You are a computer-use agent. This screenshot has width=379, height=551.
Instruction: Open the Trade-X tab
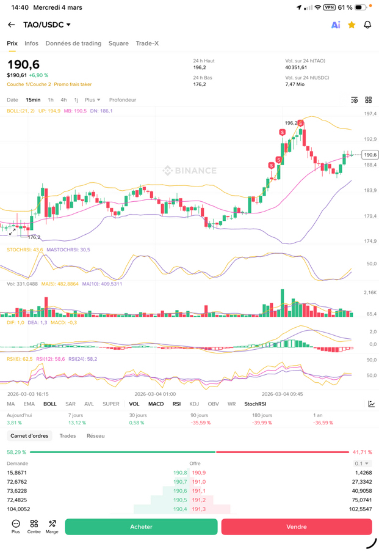point(147,43)
